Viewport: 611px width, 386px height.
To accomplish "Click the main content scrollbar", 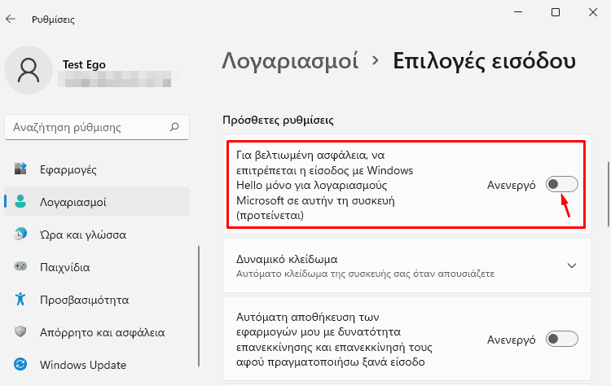I will [x=609, y=194].
